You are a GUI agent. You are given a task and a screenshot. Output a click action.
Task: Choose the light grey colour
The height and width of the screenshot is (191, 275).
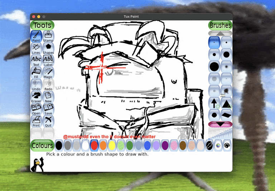tap(77, 146)
